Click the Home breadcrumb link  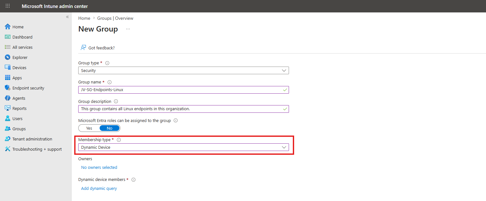point(84,18)
